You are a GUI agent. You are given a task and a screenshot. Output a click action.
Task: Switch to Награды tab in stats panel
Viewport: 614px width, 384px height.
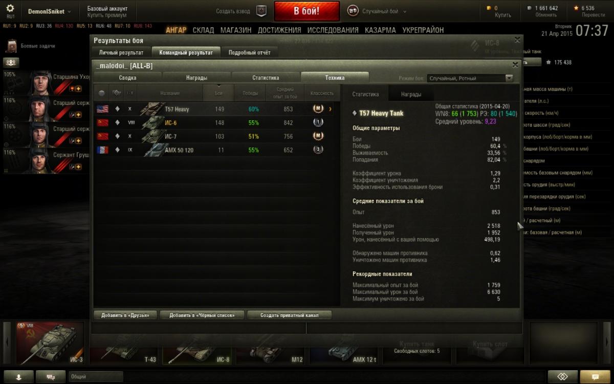(411, 94)
